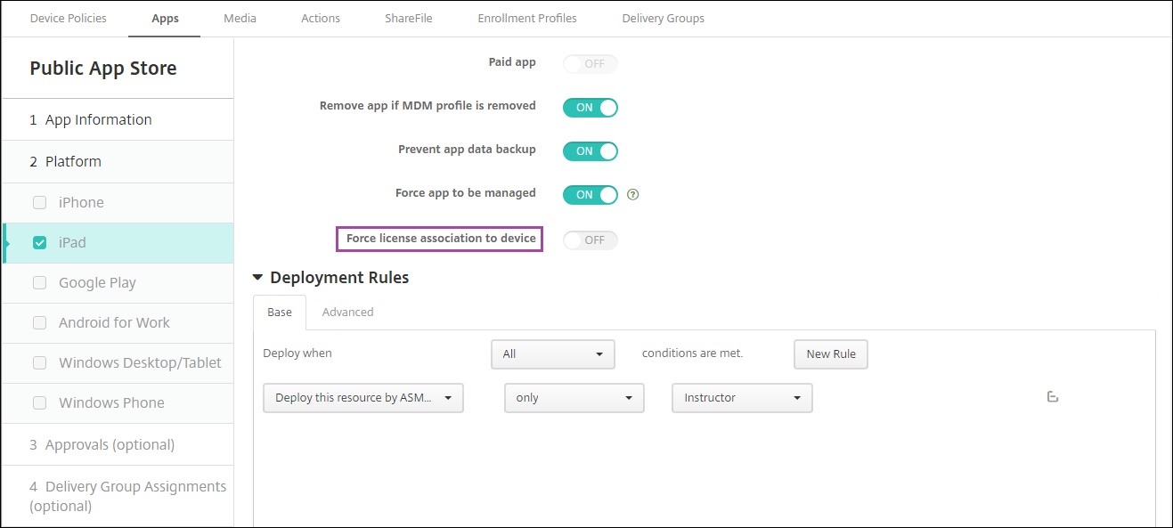This screenshot has width=1173, height=528.
Task: Switch to the Advanced tab
Action: 347,313
